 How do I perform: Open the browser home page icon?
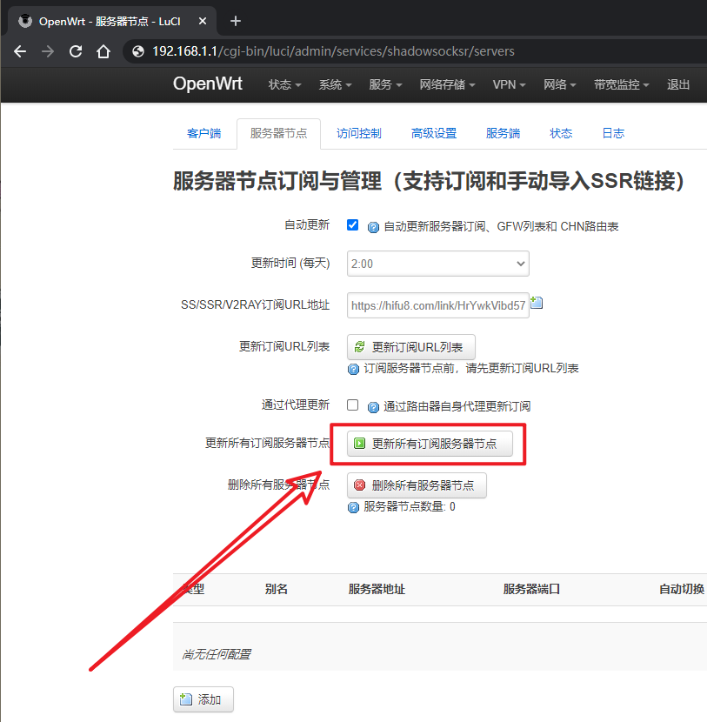pos(103,51)
